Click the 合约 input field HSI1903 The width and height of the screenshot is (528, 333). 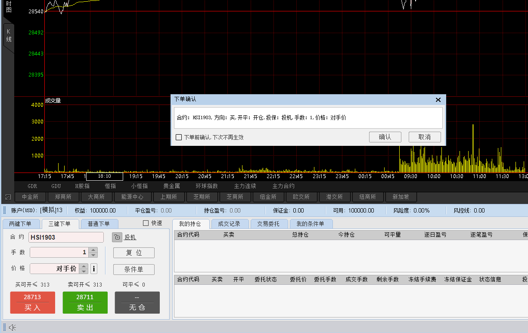point(66,237)
